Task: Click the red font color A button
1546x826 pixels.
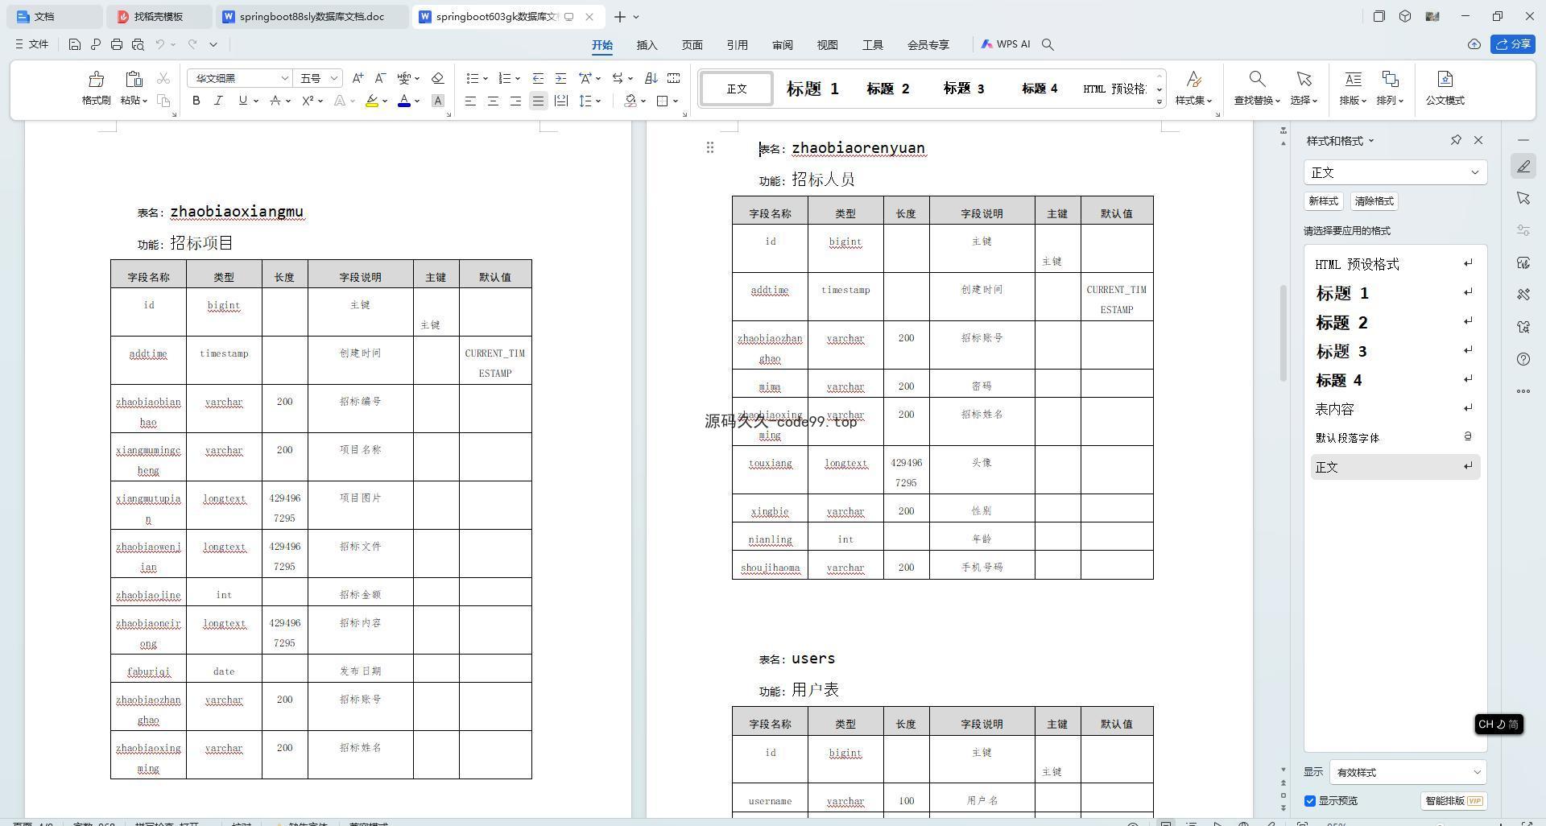Action: [x=404, y=101]
